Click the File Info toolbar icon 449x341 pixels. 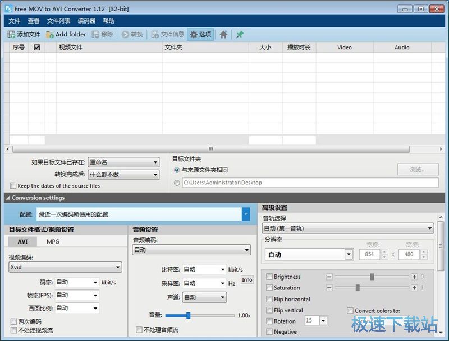point(155,34)
